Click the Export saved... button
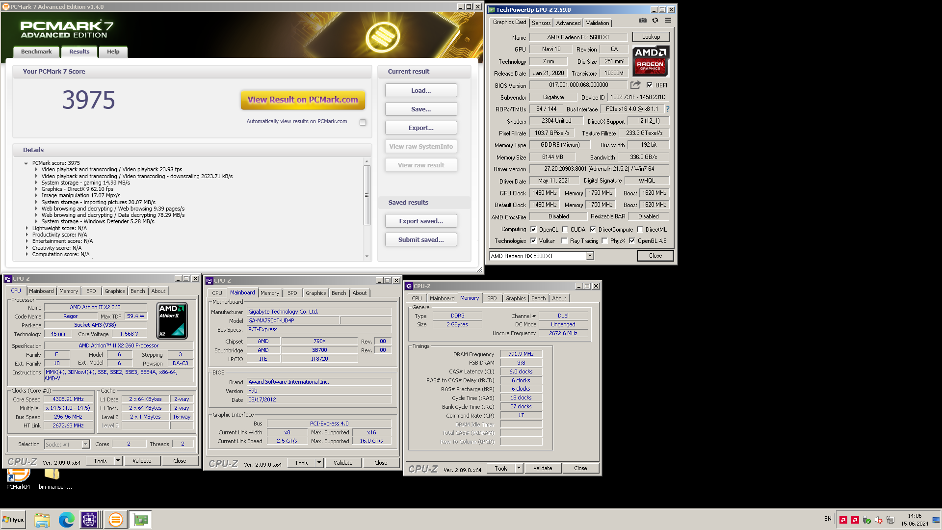The height and width of the screenshot is (530, 942). tap(421, 221)
